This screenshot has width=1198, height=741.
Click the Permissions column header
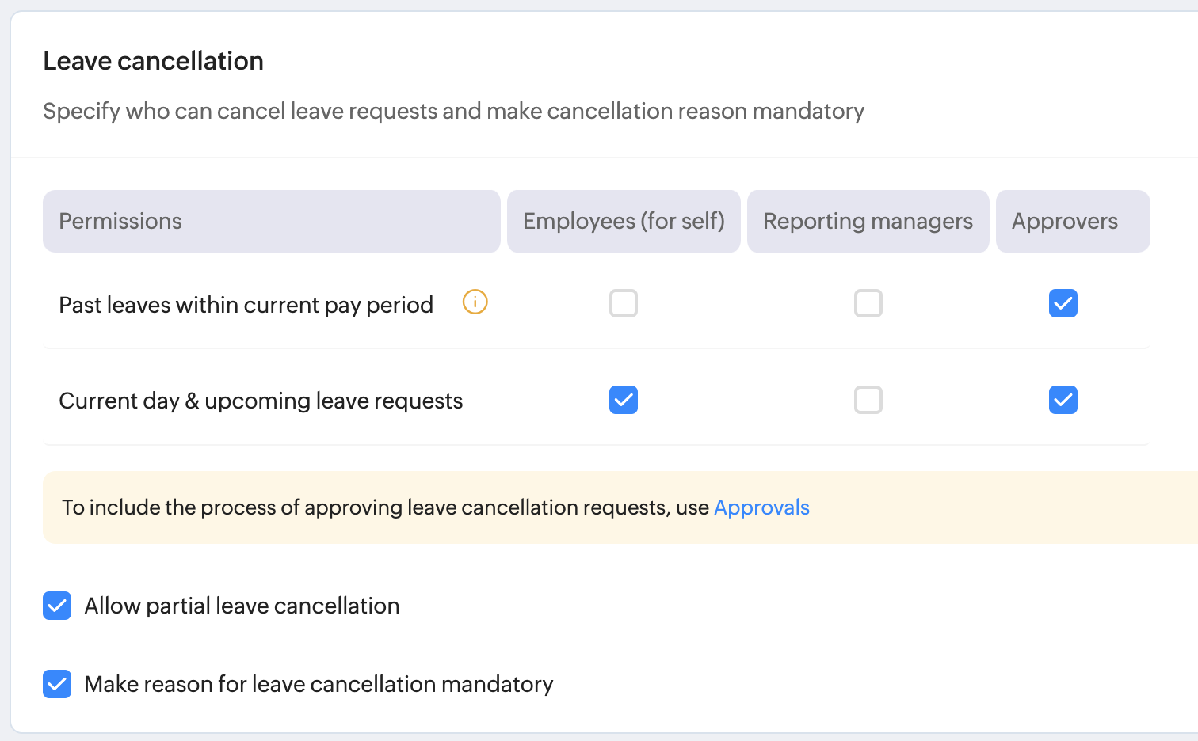[x=120, y=221]
